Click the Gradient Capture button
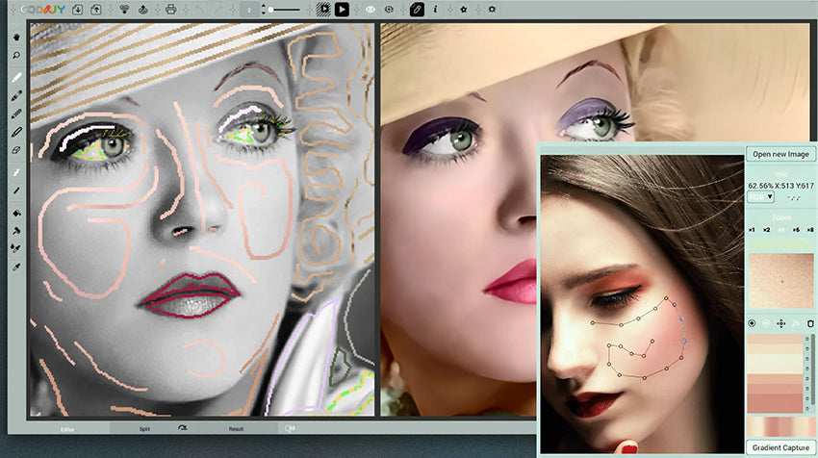Image resolution: width=818 pixels, height=458 pixels. (781, 447)
